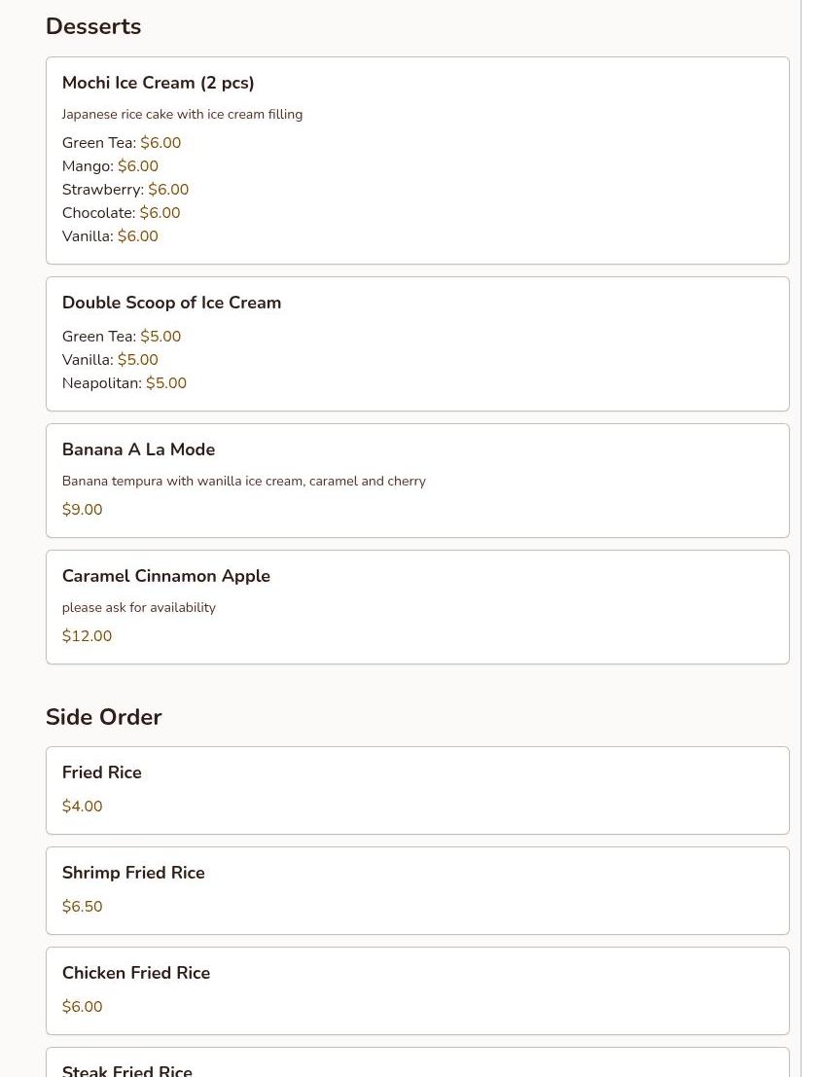Click the Banana A La Mode title
Viewport: 821px width, 1077px height.
138,450
